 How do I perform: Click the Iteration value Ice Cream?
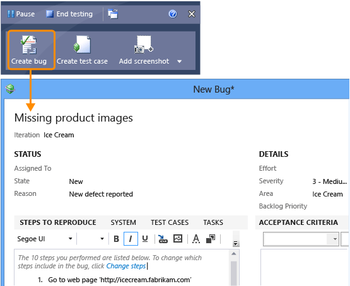[59, 135]
